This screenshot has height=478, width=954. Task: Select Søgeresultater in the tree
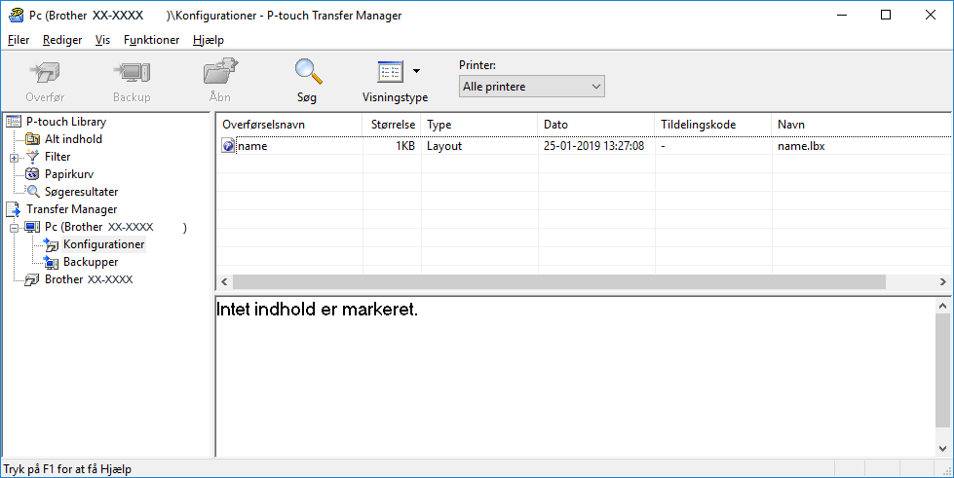point(81,192)
